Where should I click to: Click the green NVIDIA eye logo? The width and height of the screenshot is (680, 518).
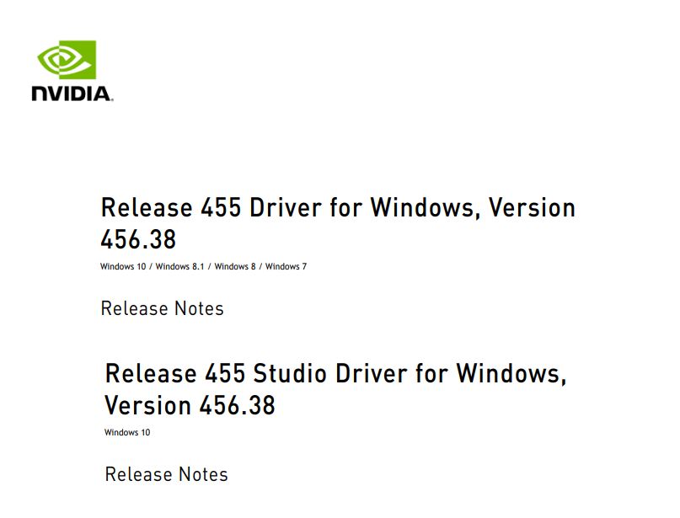point(67,60)
